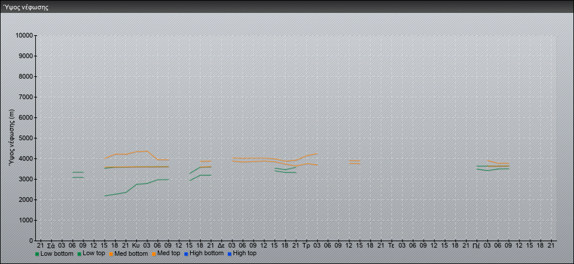This screenshot has height=264, width=574.
Task: Click the 9000 y-axis tick value
Action: (26, 56)
